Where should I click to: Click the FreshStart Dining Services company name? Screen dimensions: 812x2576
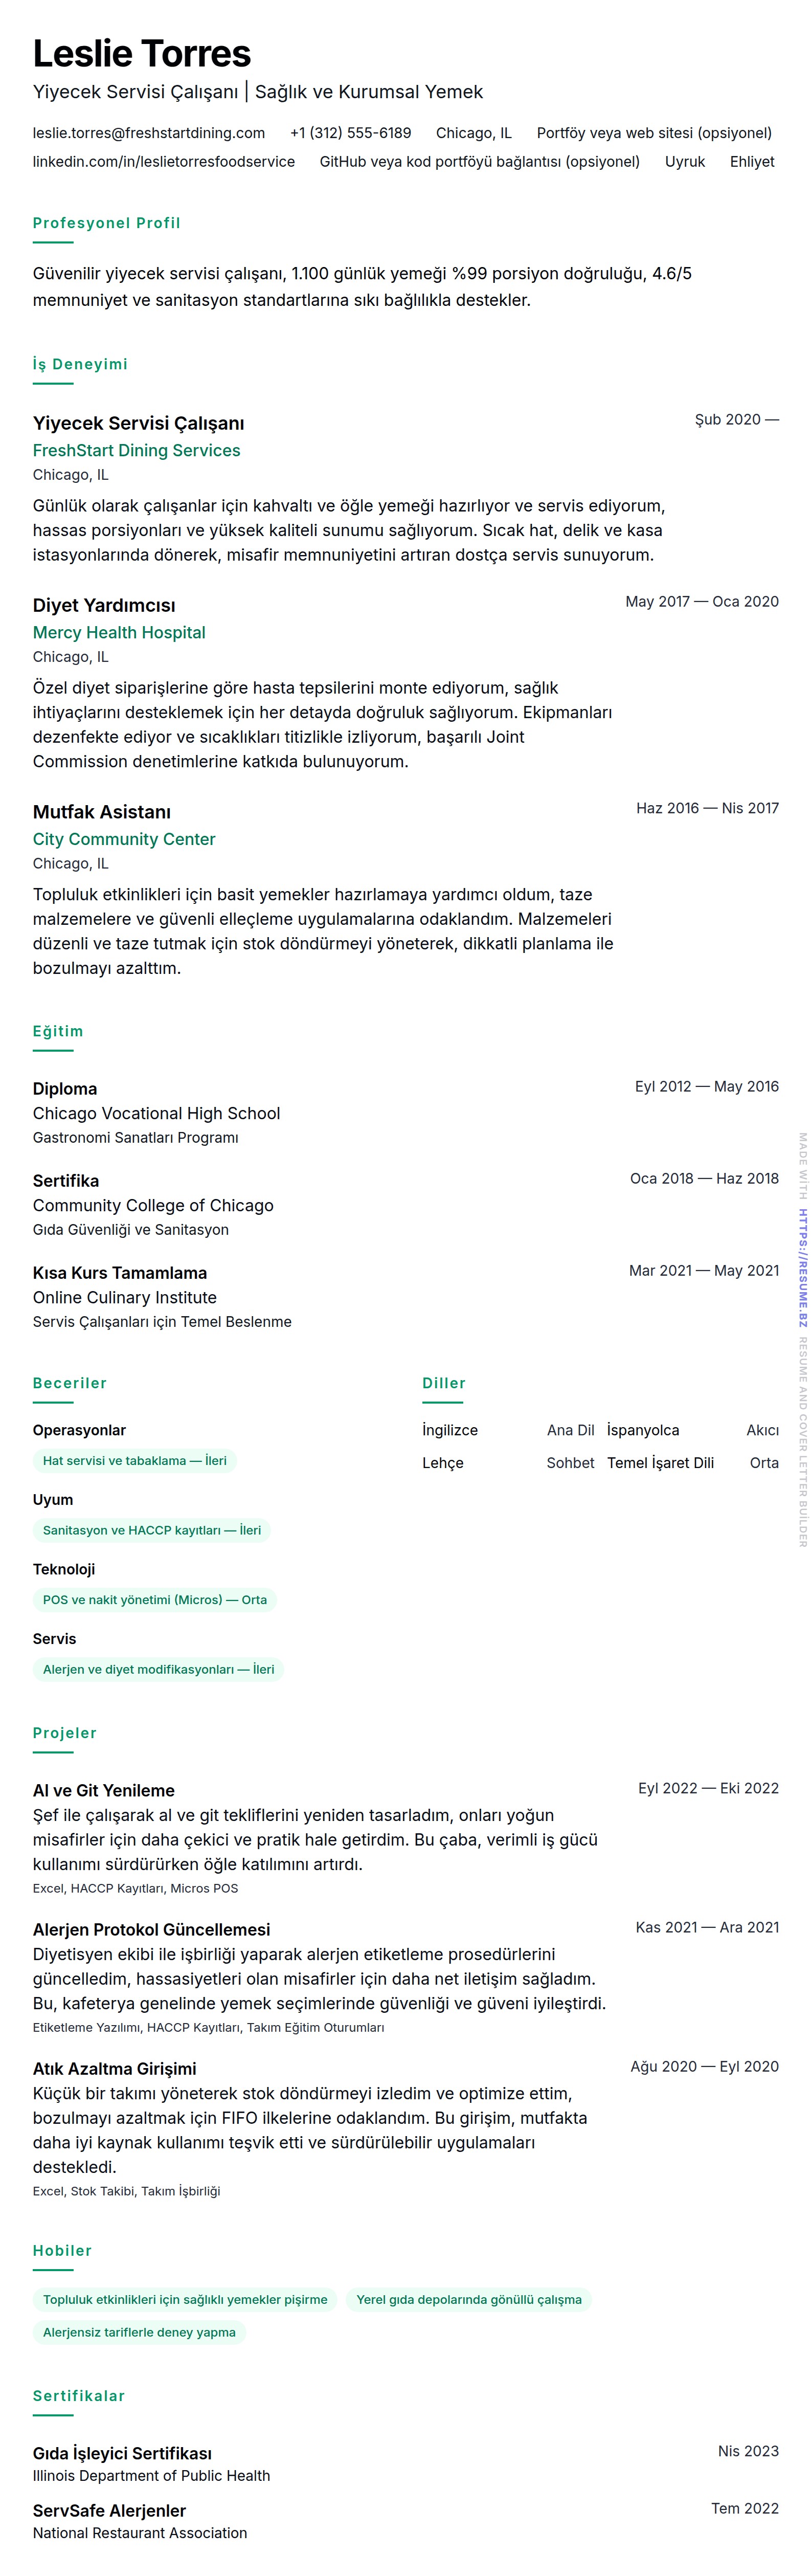(136, 450)
